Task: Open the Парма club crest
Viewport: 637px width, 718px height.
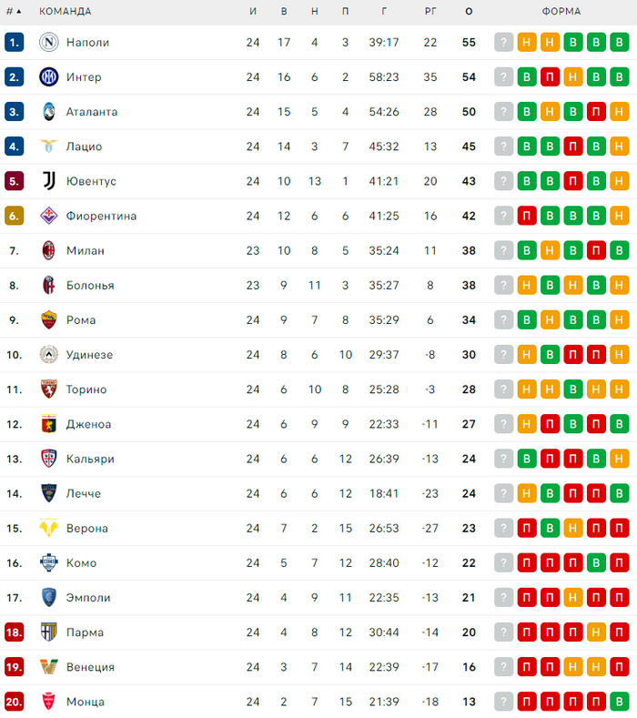Action: click(48, 632)
